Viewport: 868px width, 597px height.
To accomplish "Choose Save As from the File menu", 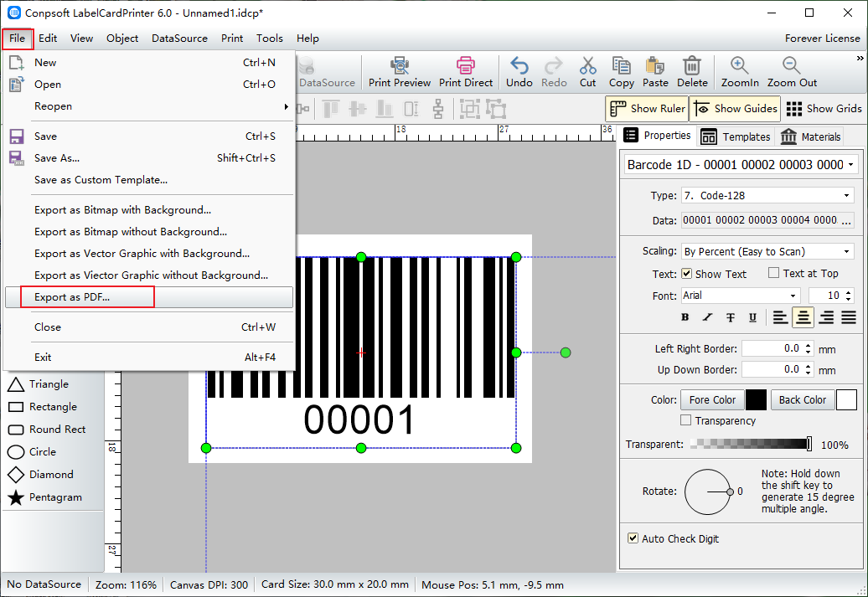I will click(x=148, y=158).
